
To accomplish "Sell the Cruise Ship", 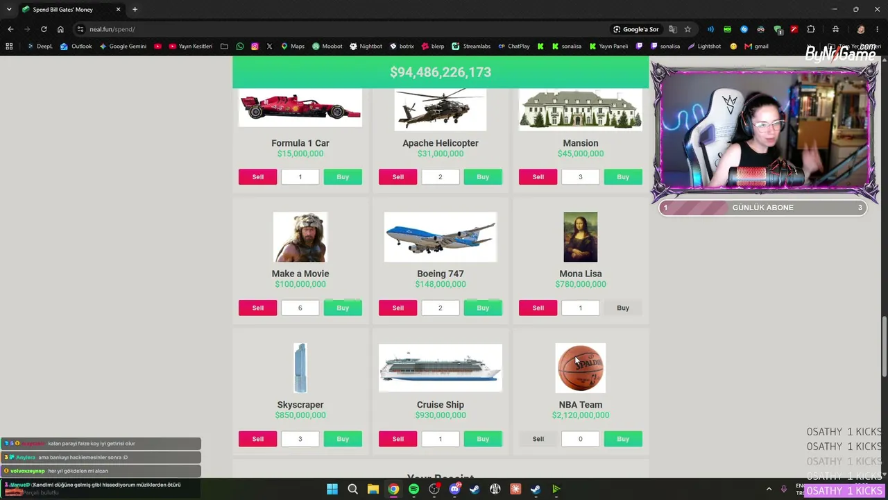I will [x=398, y=439].
